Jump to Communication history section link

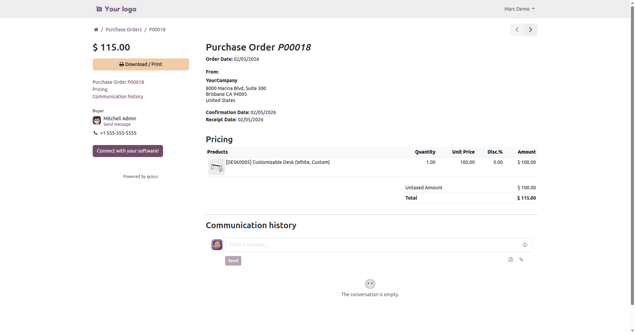(118, 97)
